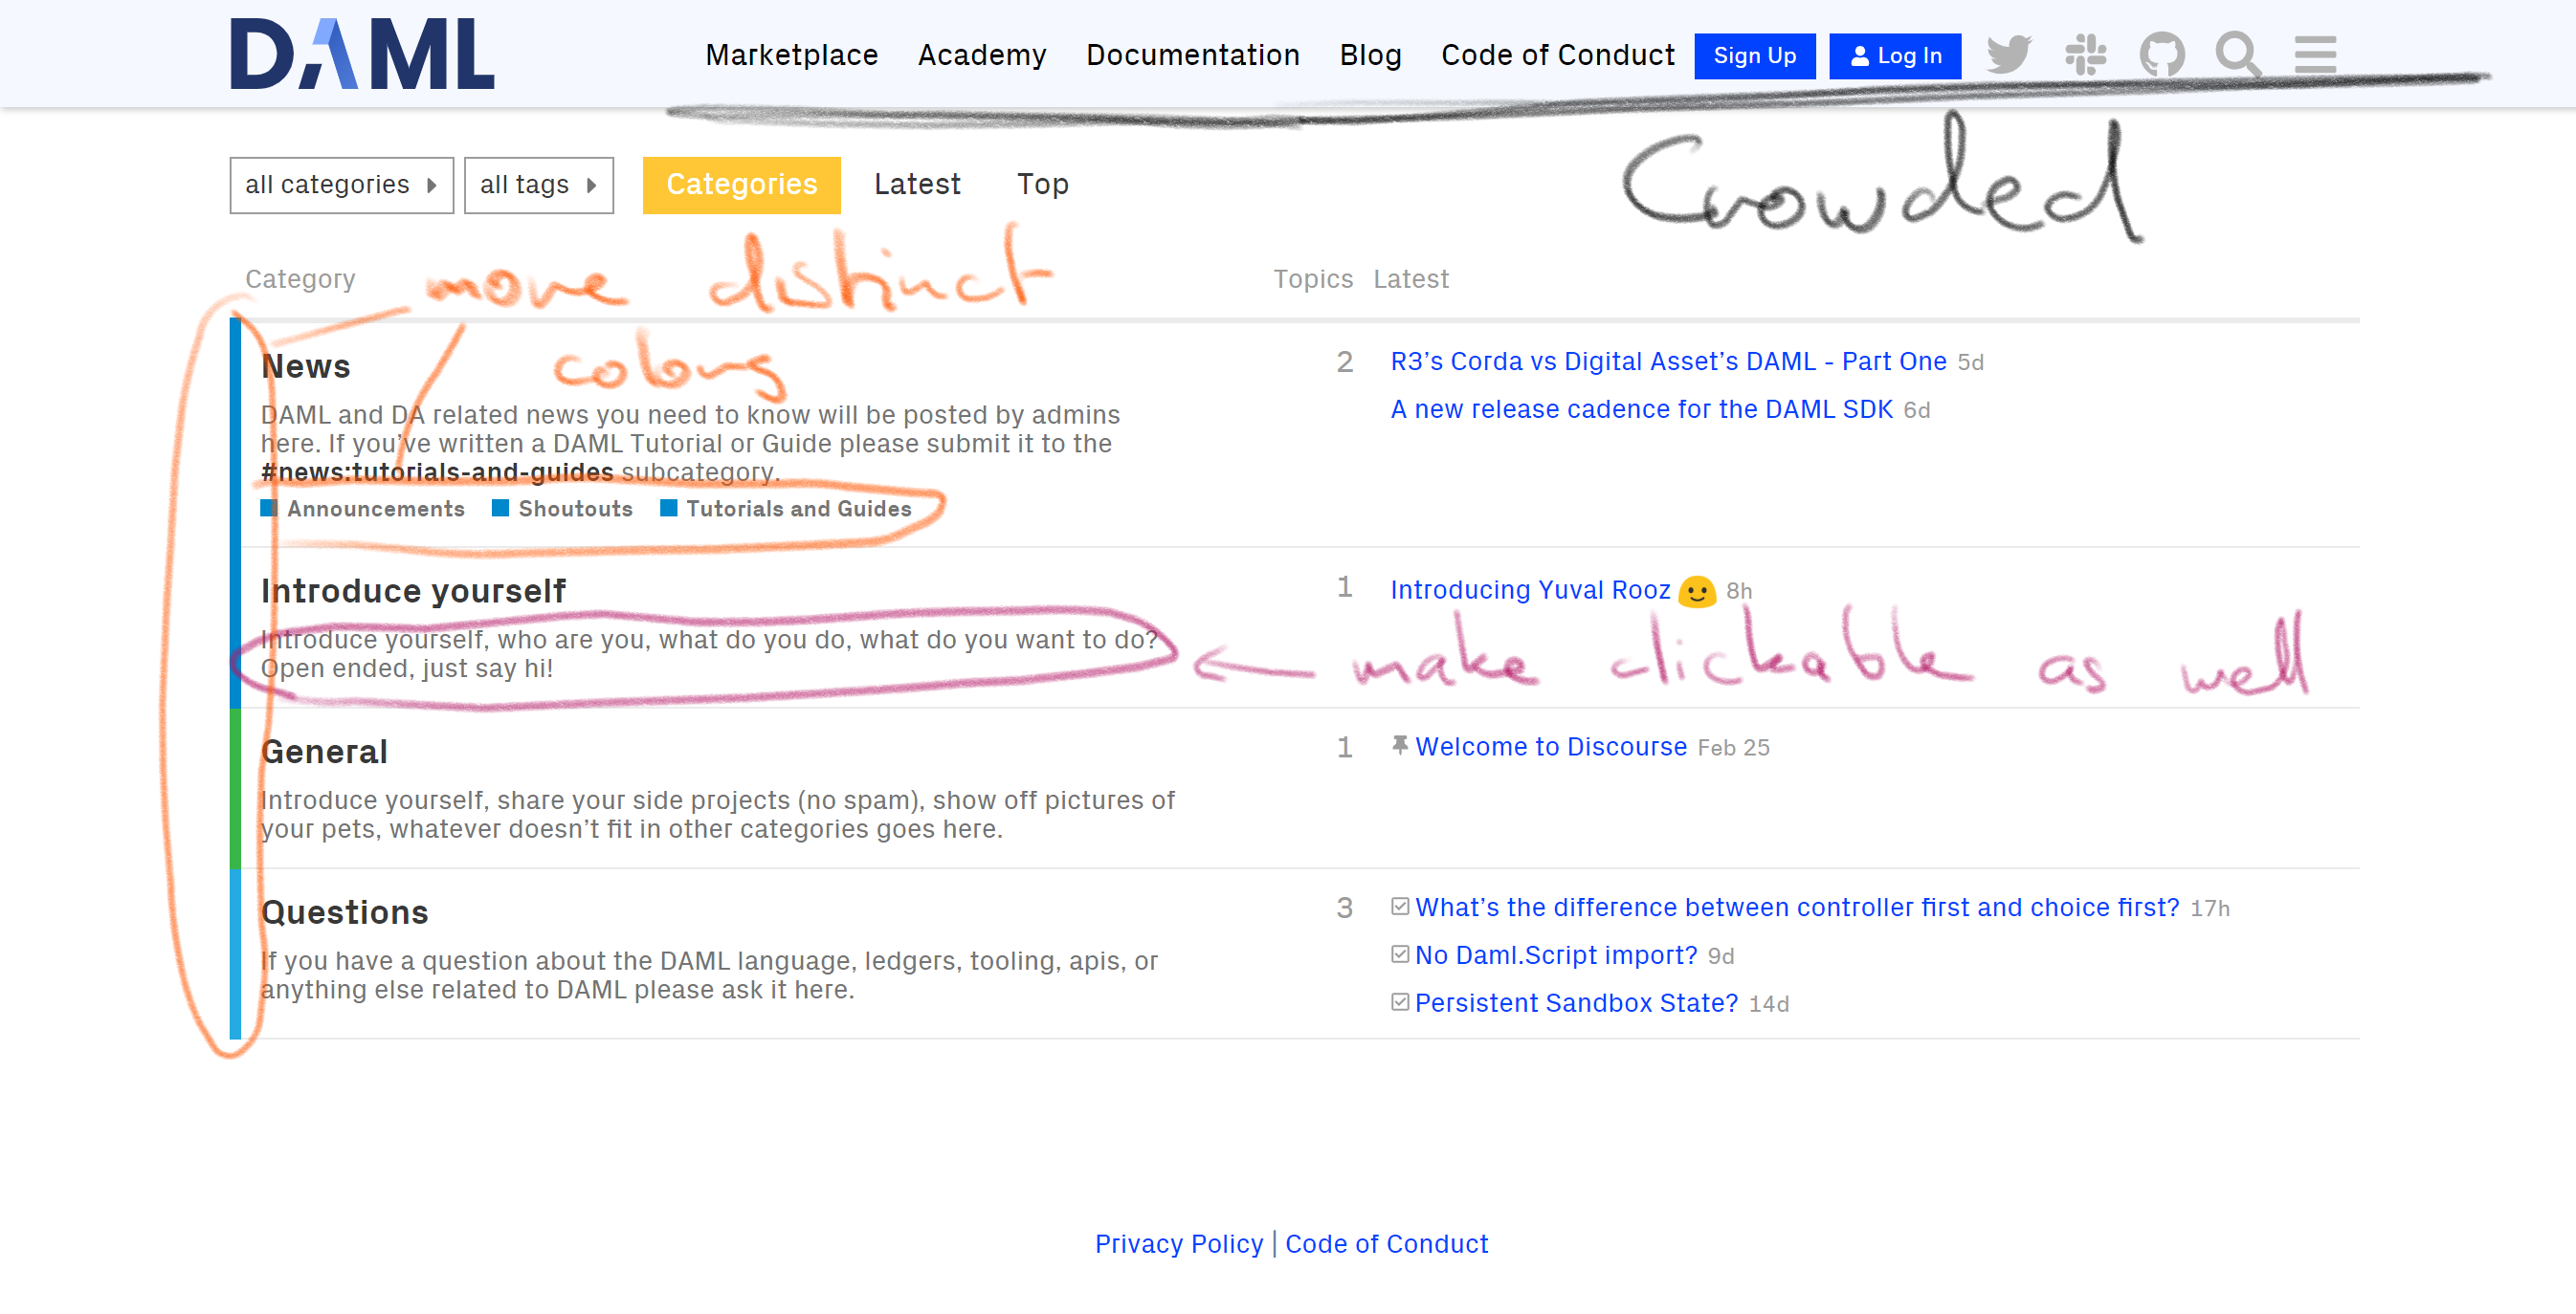Image resolution: width=2576 pixels, height=1314 pixels.
Task: Click the Feb 25 date on Welcome topic
Action: click(x=1734, y=748)
